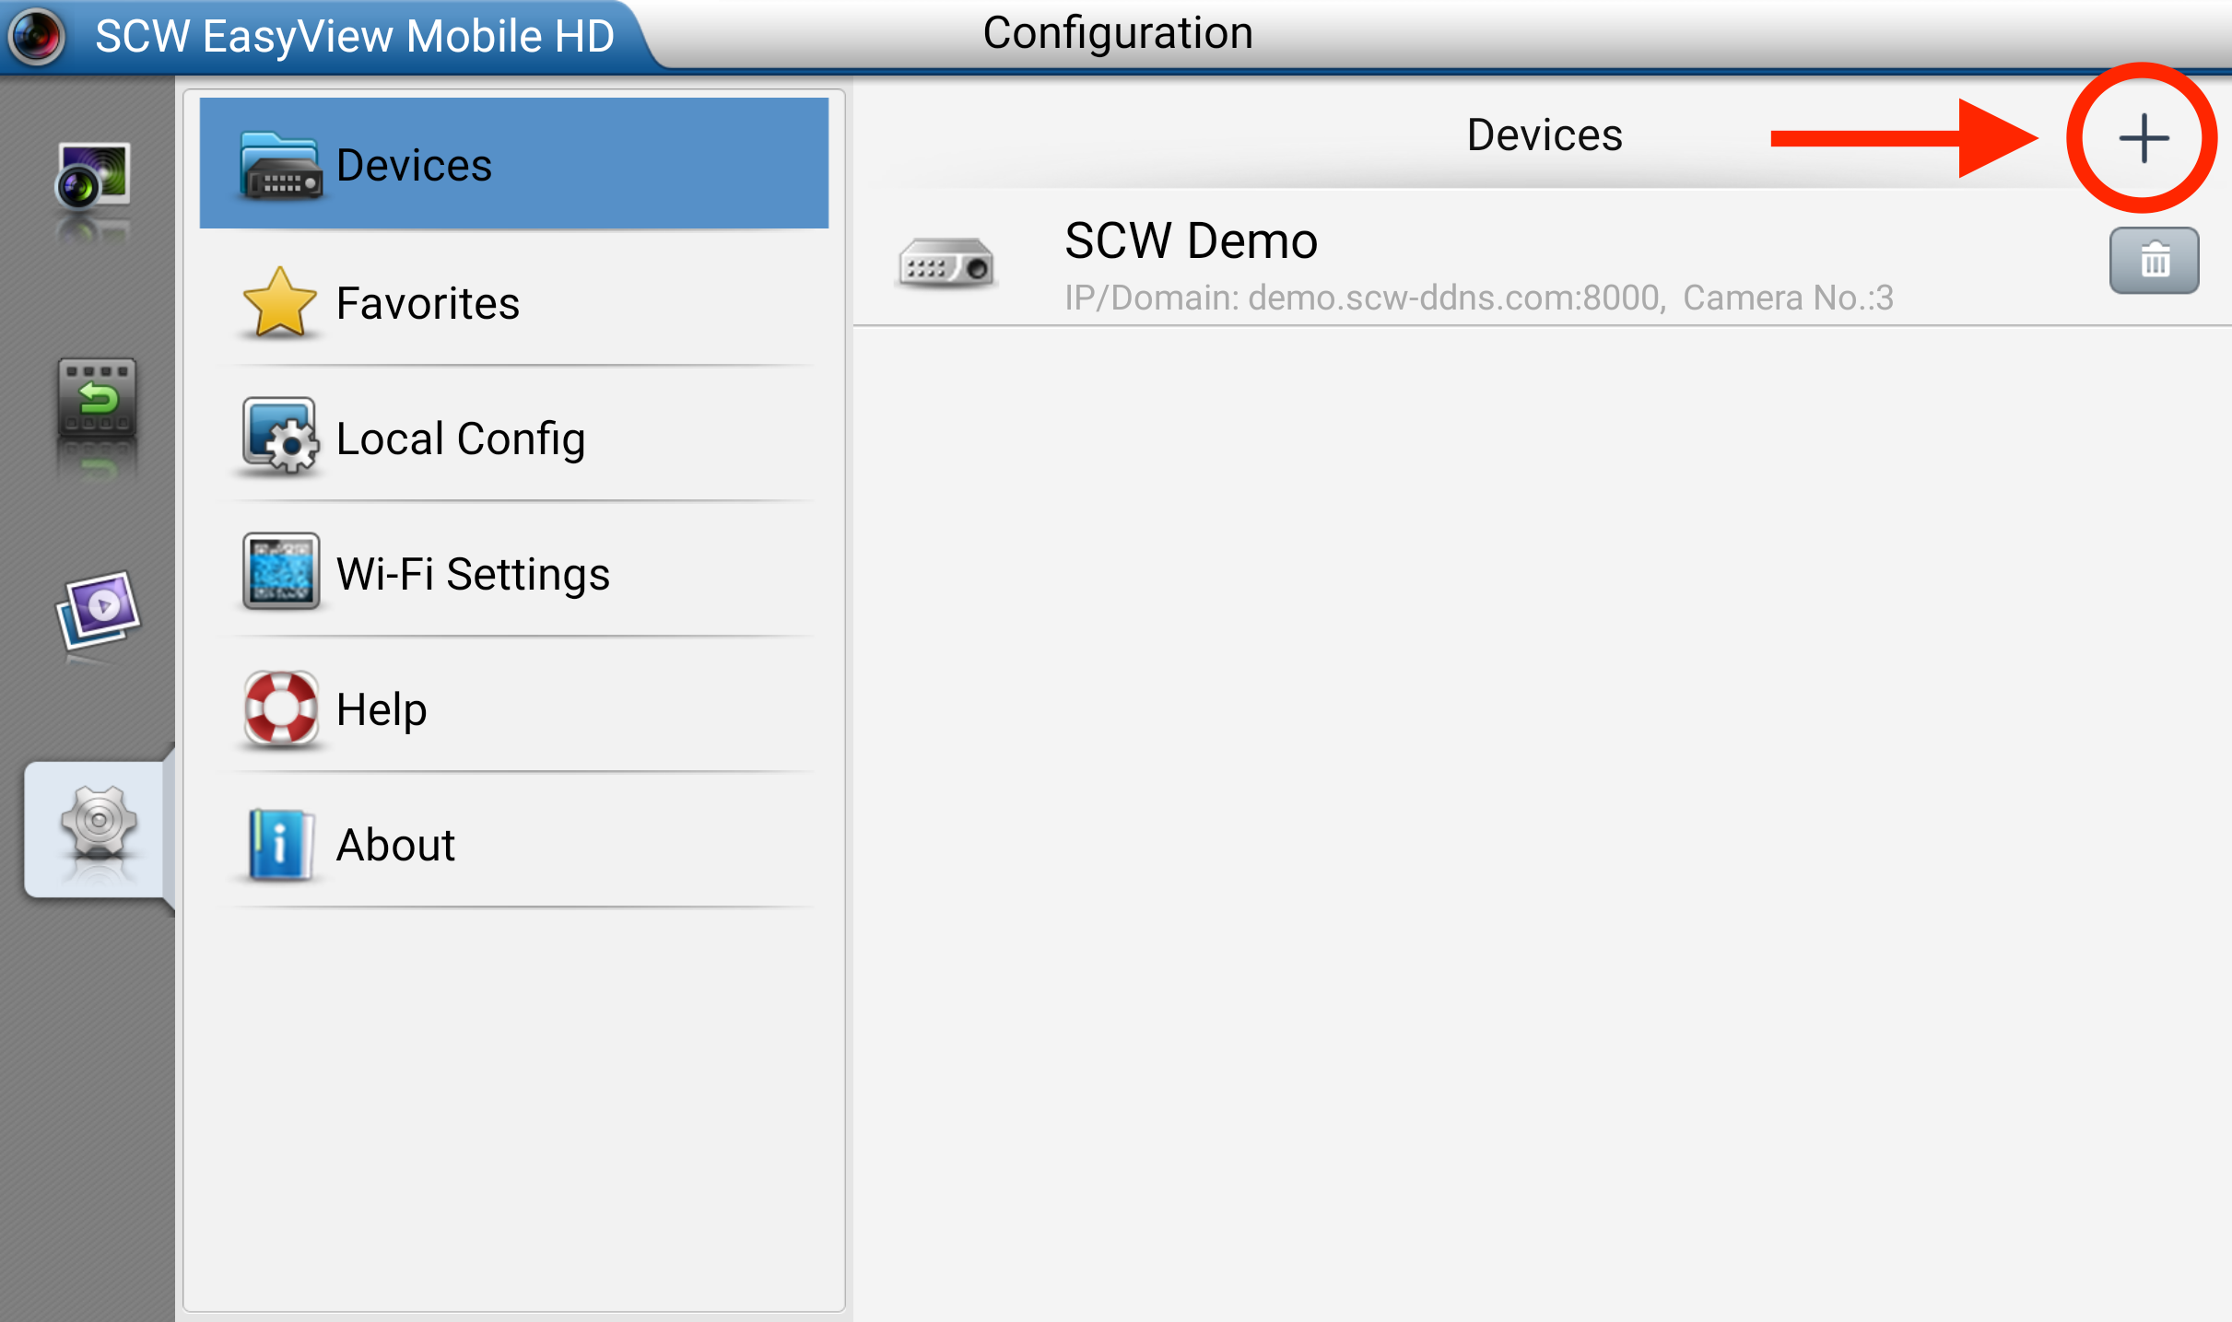Click the SCW Demo DVR device icon
This screenshot has height=1322, width=2232.
click(946, 263)
